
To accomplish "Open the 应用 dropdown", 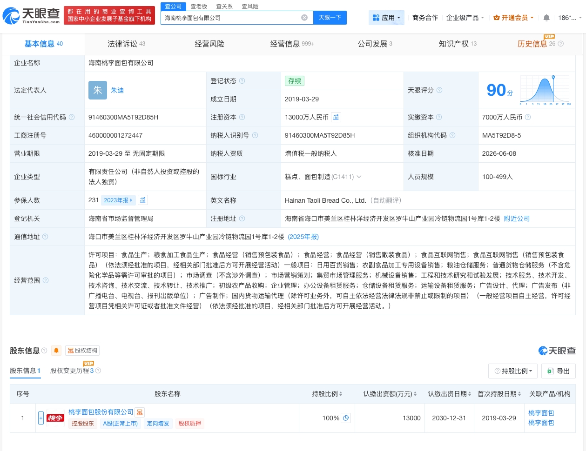I will pos(386,18).
